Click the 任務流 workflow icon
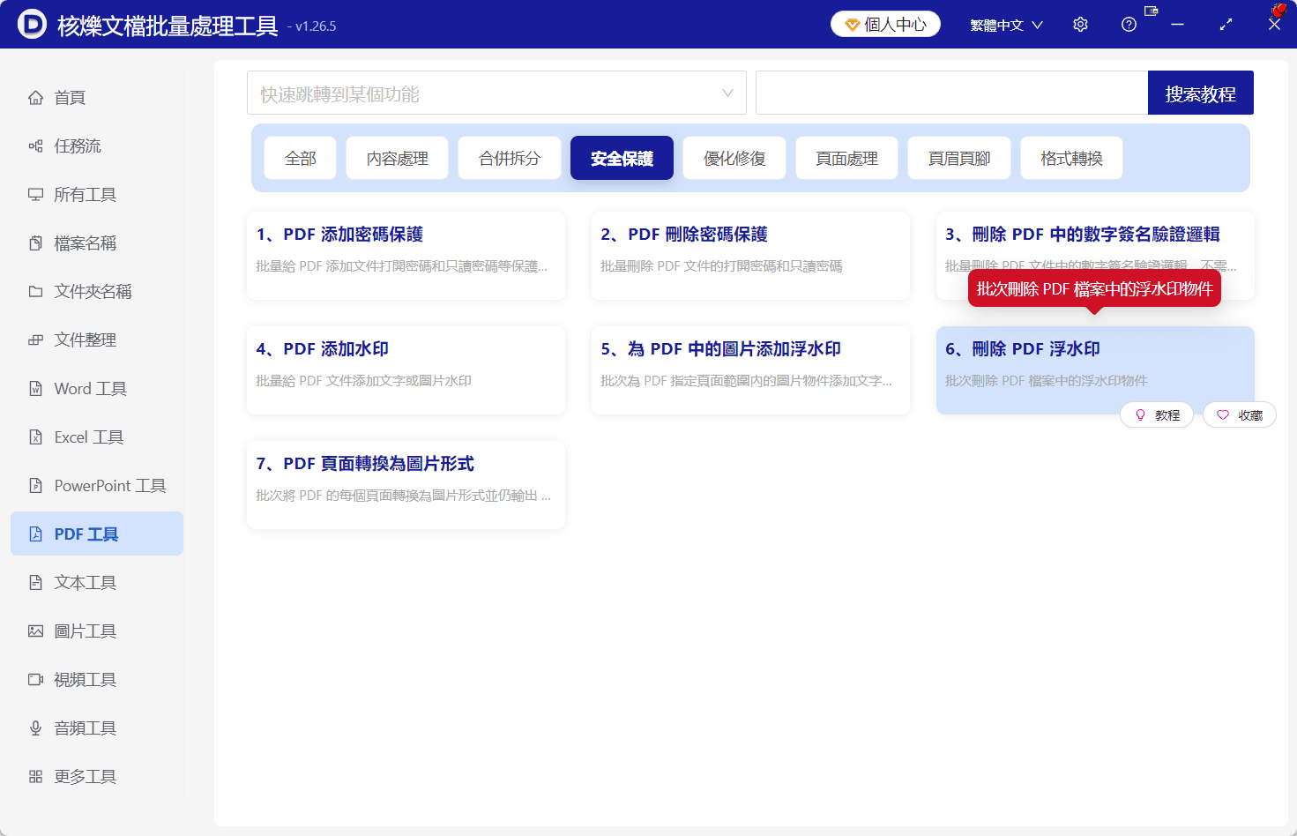Screen dimensions: 1297x836 tap(35, 146)
